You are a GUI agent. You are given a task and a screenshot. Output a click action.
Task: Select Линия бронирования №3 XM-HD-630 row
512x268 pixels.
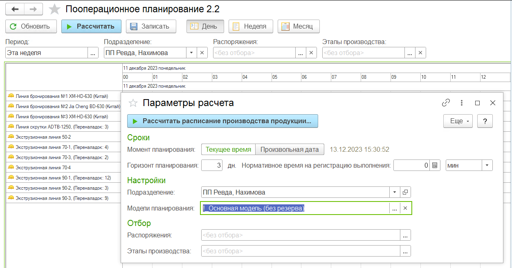[x=64, y=117]
